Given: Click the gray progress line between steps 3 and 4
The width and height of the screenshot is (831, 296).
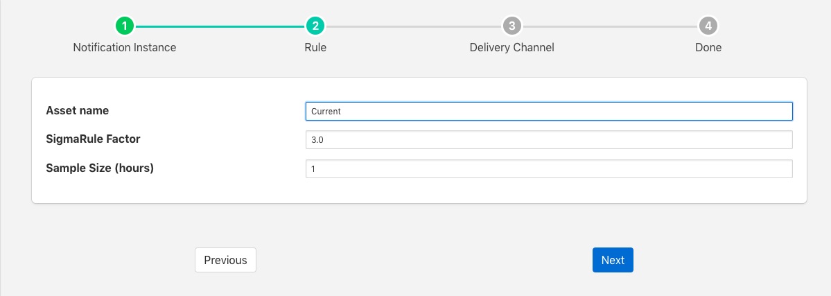Looking at the screenshot, I should [609, 26].
